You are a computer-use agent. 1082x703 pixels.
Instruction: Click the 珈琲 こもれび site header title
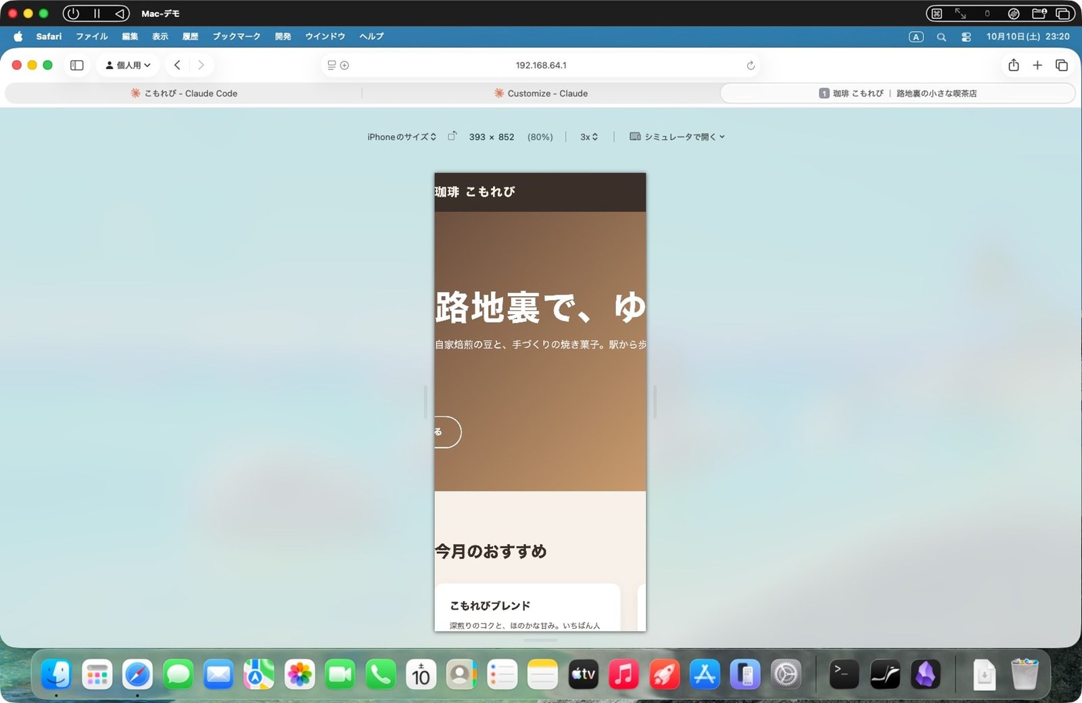(475, 192)
